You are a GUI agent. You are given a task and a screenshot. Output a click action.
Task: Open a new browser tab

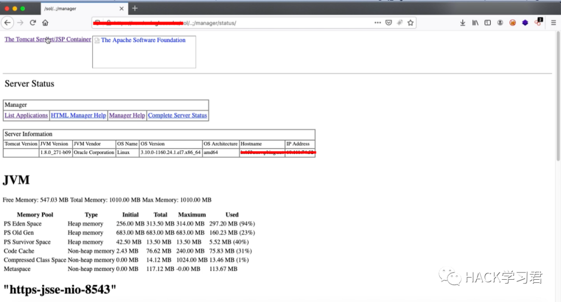135,8
